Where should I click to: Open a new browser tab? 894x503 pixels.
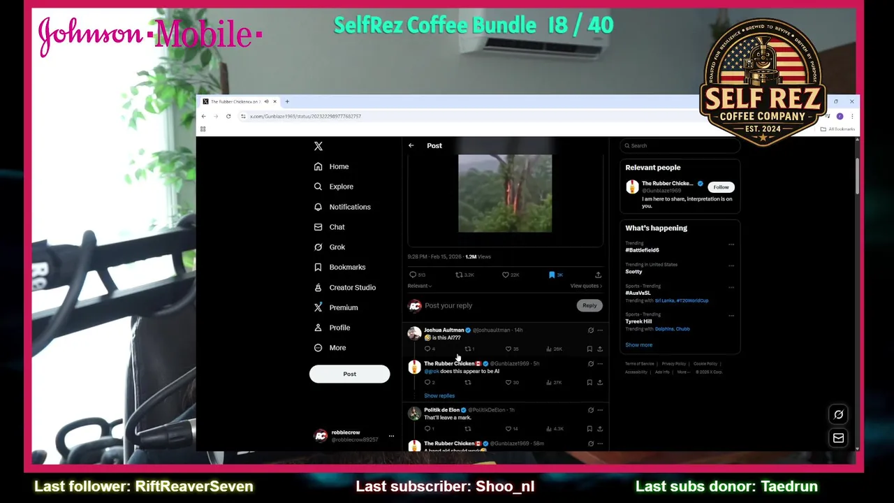(x=287, y=101)
